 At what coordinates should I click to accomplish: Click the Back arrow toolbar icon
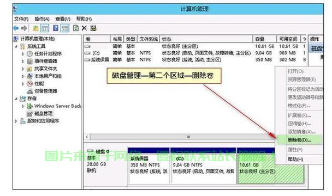click(16, 28)
